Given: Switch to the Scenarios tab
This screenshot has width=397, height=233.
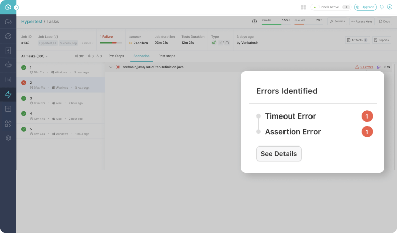Looking at the screenshot, I should coord(141,56).
